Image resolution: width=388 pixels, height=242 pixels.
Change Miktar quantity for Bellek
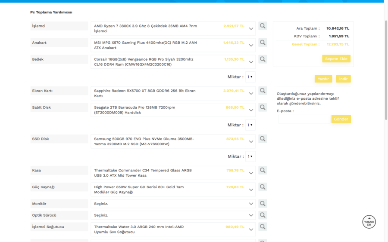click(250, 77)
